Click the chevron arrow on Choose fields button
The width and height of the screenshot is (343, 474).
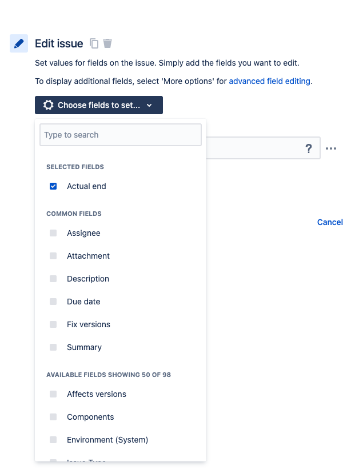pos(149,105)
